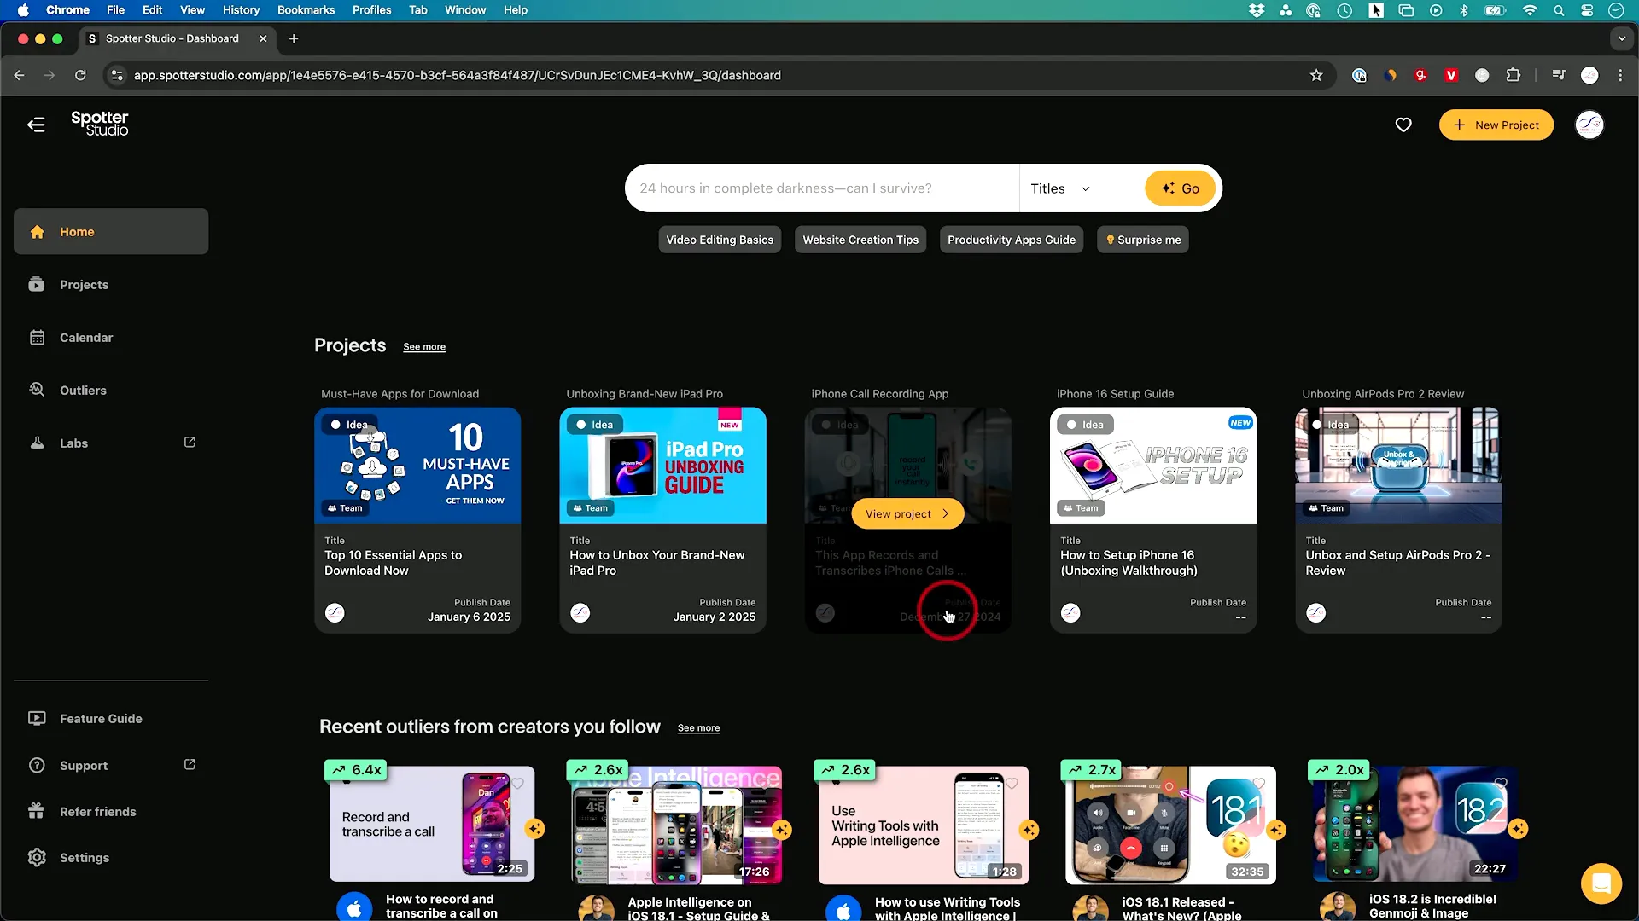Click the Support external link icon

(190, 764)
